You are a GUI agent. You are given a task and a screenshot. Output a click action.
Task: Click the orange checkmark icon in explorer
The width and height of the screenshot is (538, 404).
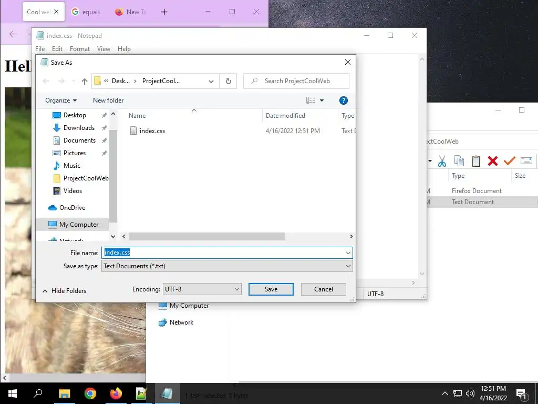510,160
